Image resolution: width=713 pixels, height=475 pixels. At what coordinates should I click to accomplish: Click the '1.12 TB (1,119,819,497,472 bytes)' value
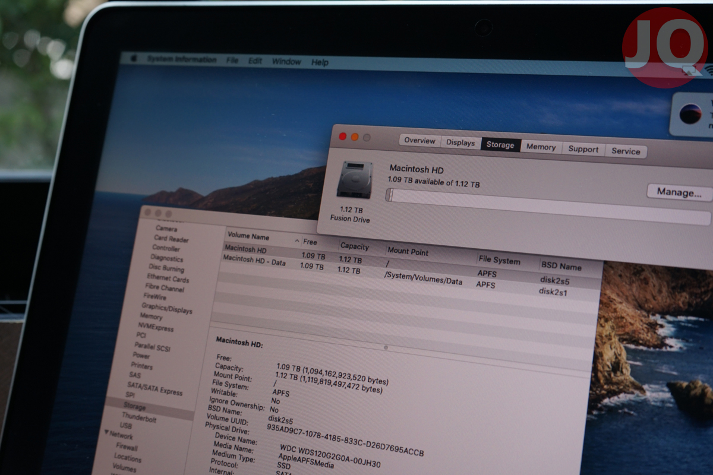click(329, 382)
